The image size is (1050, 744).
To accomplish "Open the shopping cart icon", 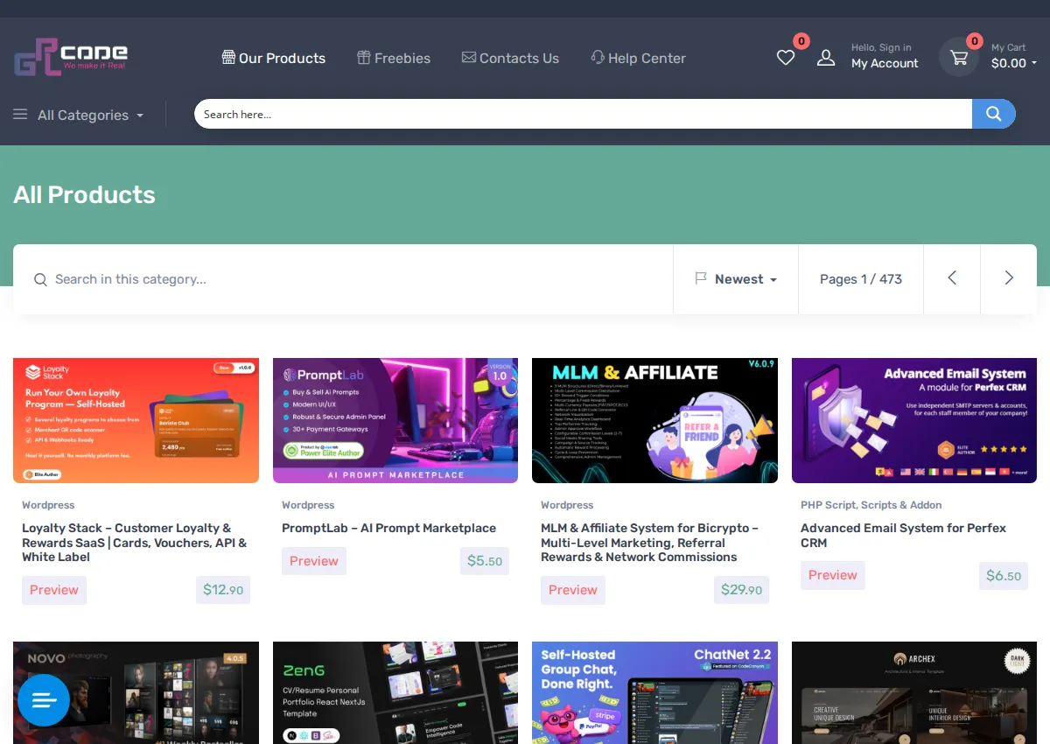I will tap(959, 58).
